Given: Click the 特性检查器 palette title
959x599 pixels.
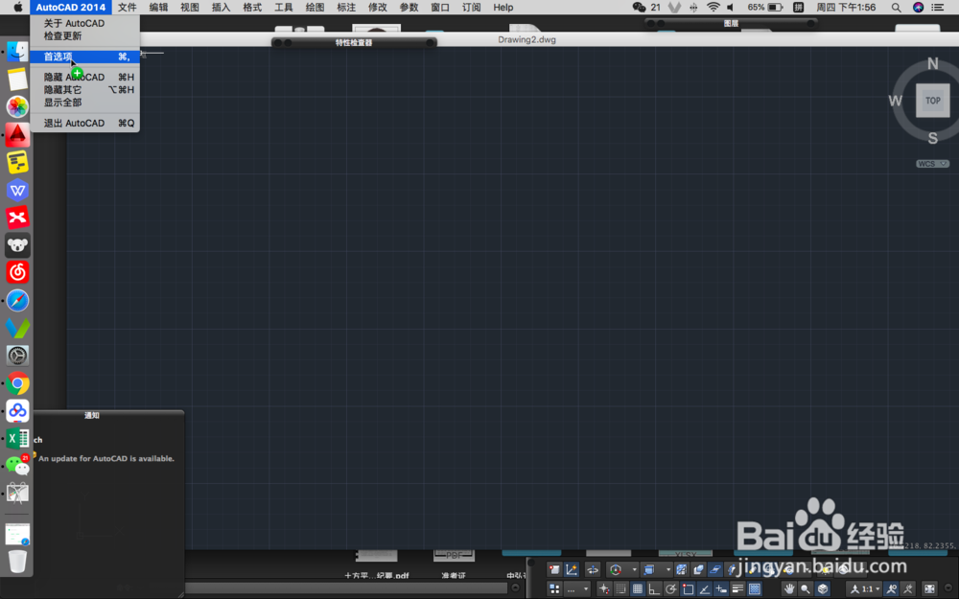Looking at the screenshot, I should [x=354, y=43].
